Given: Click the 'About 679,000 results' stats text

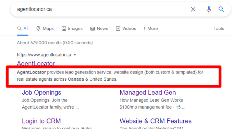Looking at the screenshot, I should pyautogui.click(x=55, y=43).
